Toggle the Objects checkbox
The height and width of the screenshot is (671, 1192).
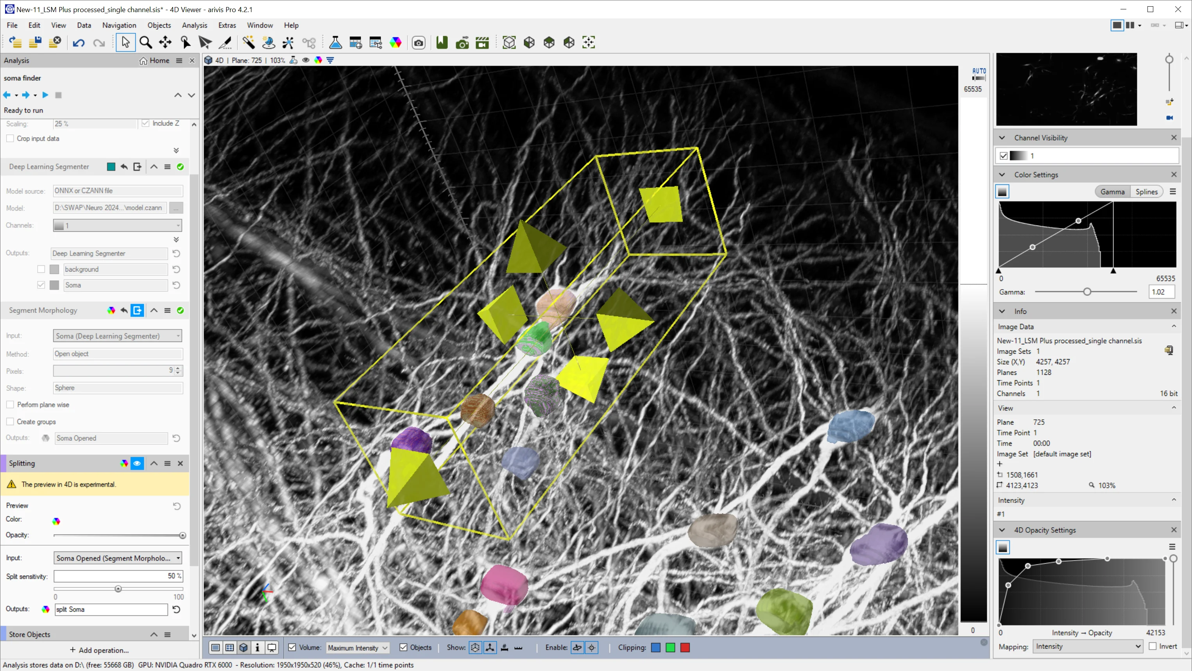tap(403, 648)
